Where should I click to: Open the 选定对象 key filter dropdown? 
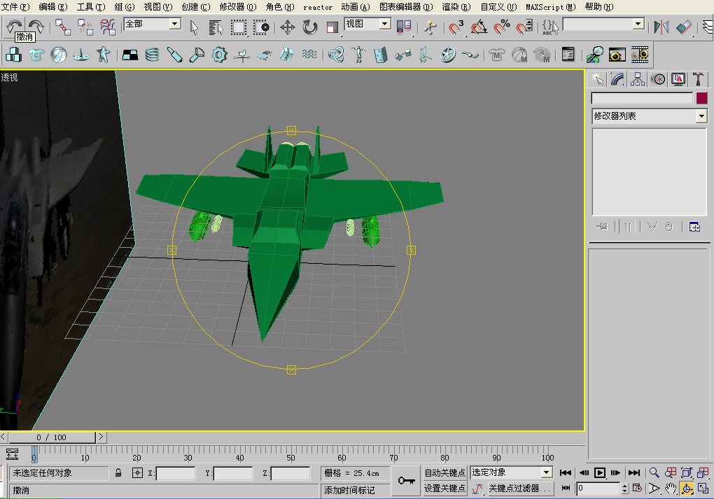click(x=512, y=472)
